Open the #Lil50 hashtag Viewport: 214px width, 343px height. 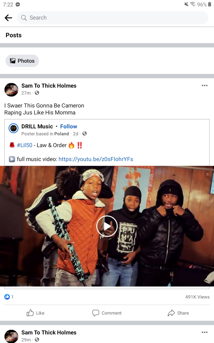pyautogui.click(x=25, y=145)
